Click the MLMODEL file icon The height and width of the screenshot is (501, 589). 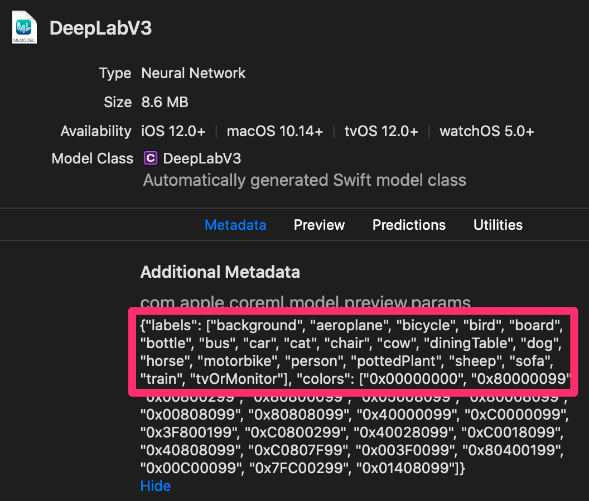[24, 27]
